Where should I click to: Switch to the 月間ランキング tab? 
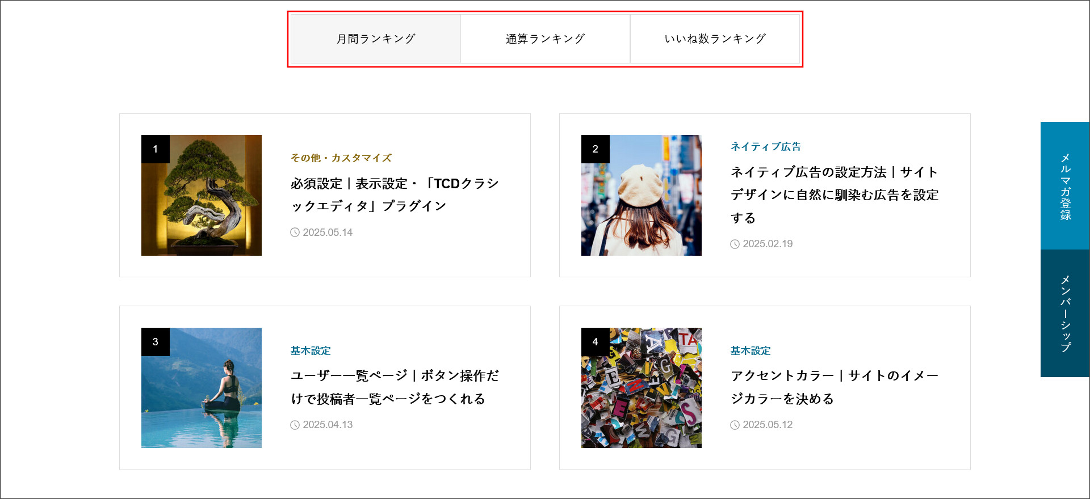375,39
